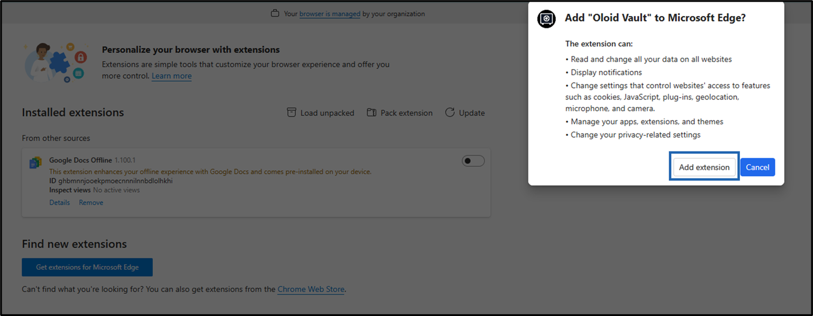Click the Display notifications permission text
The height and width of the screenshot is (316, 813).
click(x=606, y=72)
